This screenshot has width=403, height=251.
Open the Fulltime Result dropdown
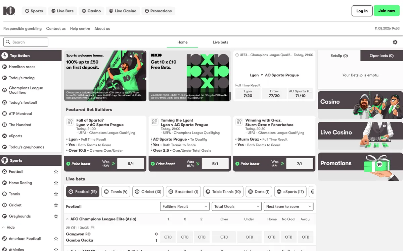point(185,206)
